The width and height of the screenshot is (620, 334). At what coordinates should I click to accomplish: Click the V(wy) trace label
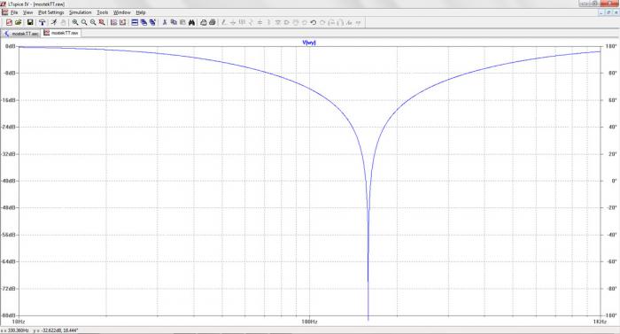pyautogui.click(x=309, y=43)
